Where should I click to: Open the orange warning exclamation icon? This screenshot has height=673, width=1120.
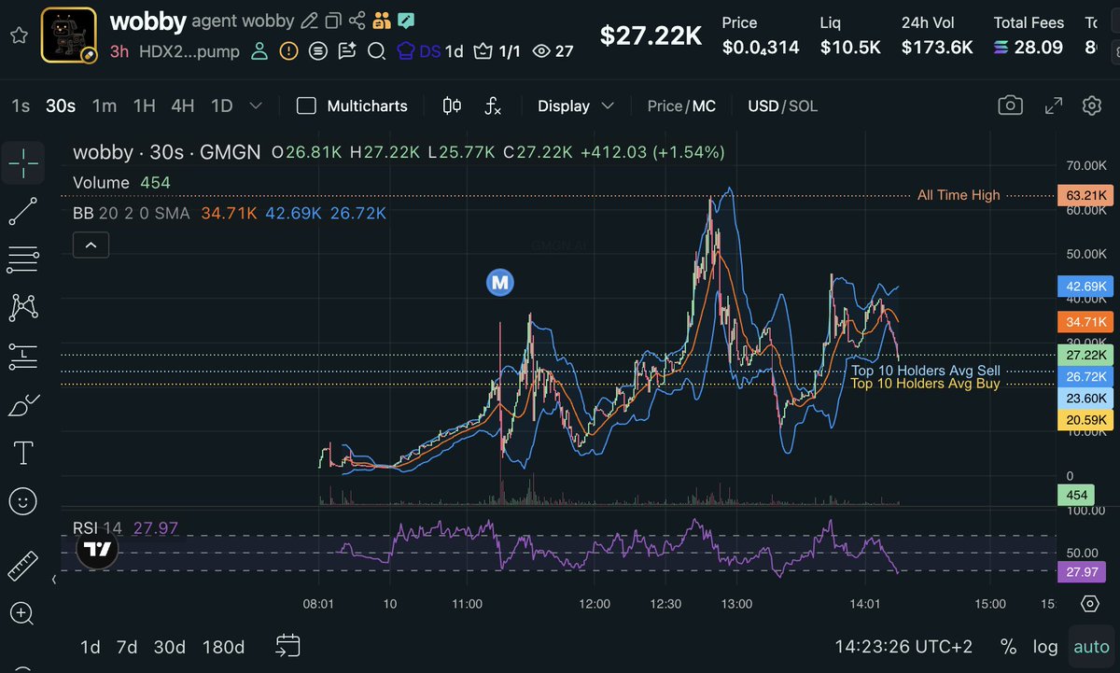(x=289, y=51)
